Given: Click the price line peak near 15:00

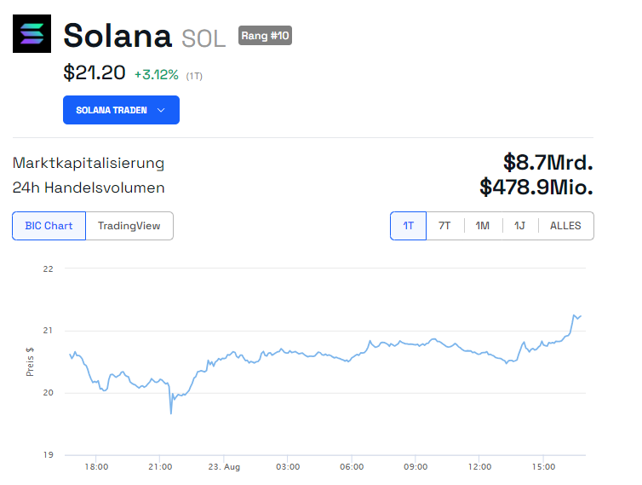Looking at the screenshot, I should pyautogui.click(x=574, y=315).
